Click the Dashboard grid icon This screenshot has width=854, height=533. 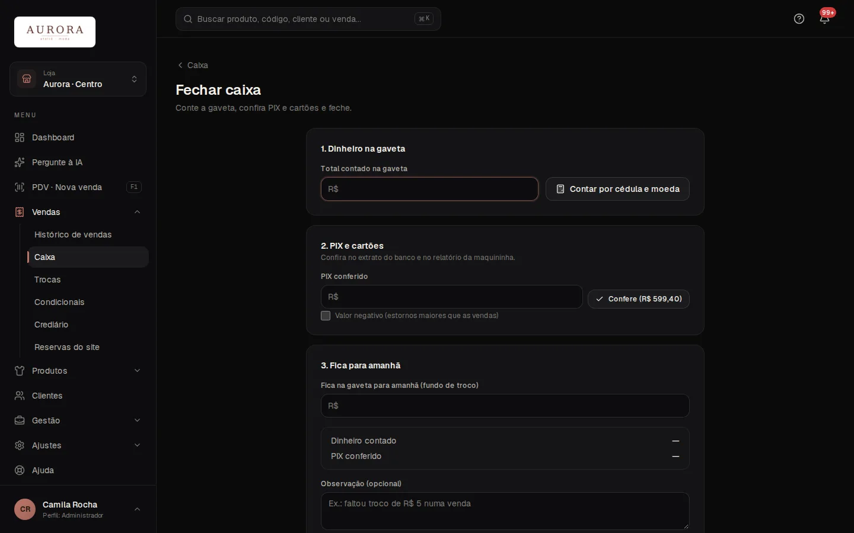pyautogui.click(x=20, y=137)
